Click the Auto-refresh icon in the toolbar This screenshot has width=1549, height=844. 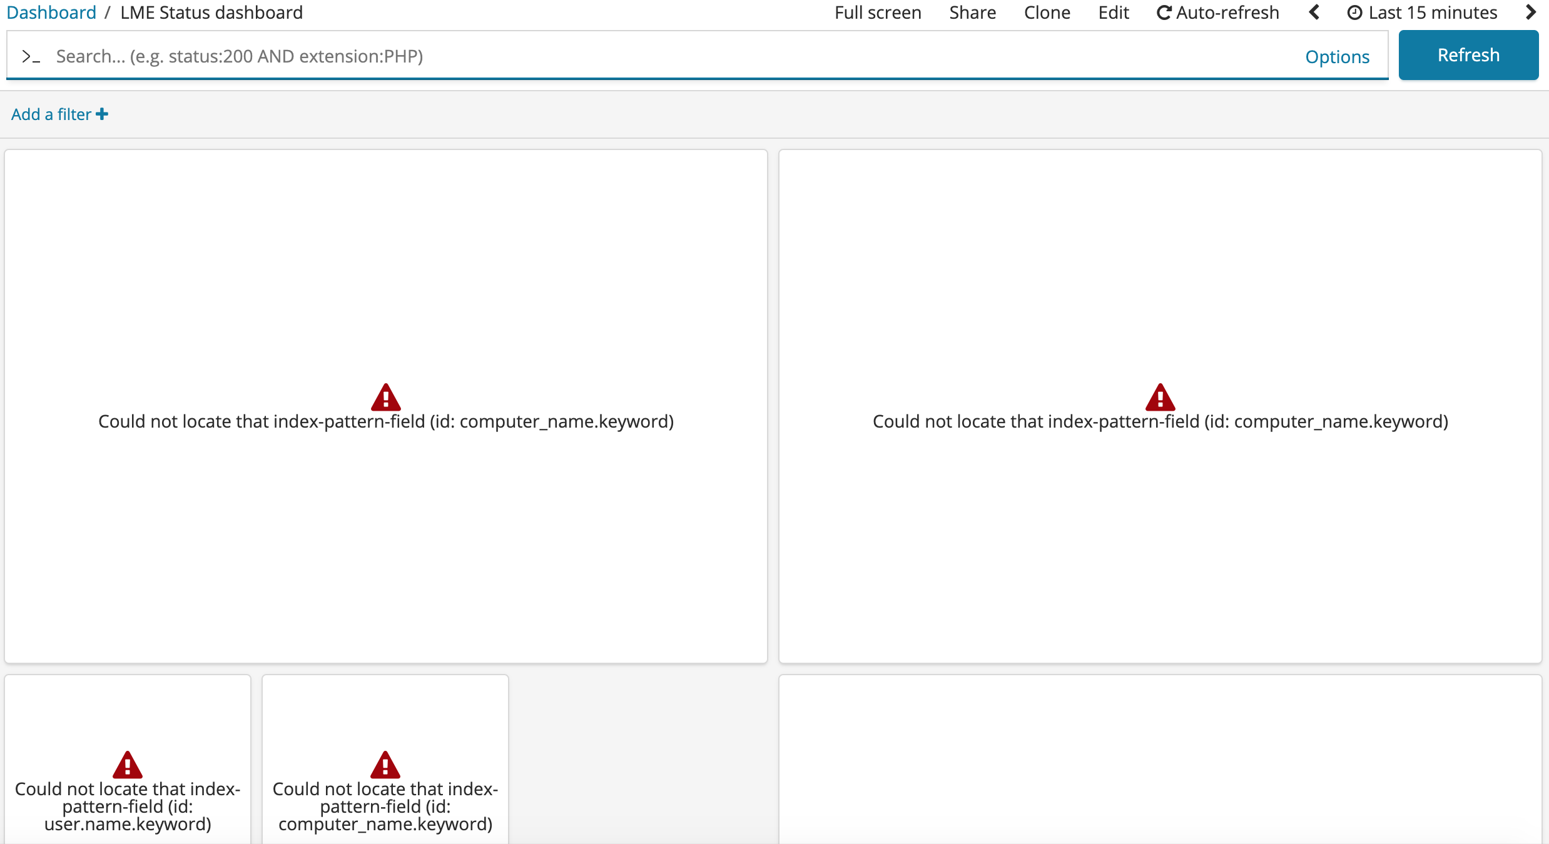click(x=1164, y=12)
